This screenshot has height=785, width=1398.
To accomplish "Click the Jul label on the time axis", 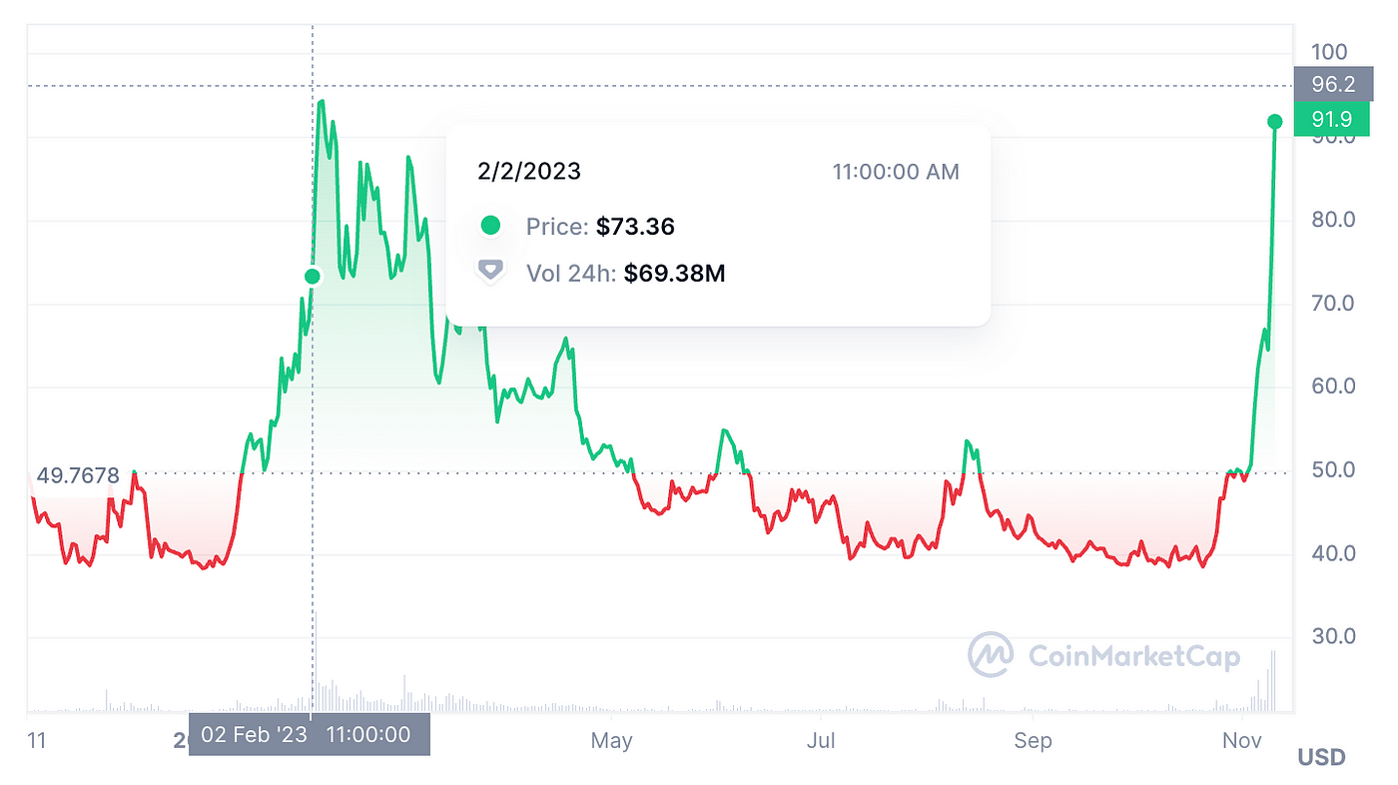I will [822, 740].
